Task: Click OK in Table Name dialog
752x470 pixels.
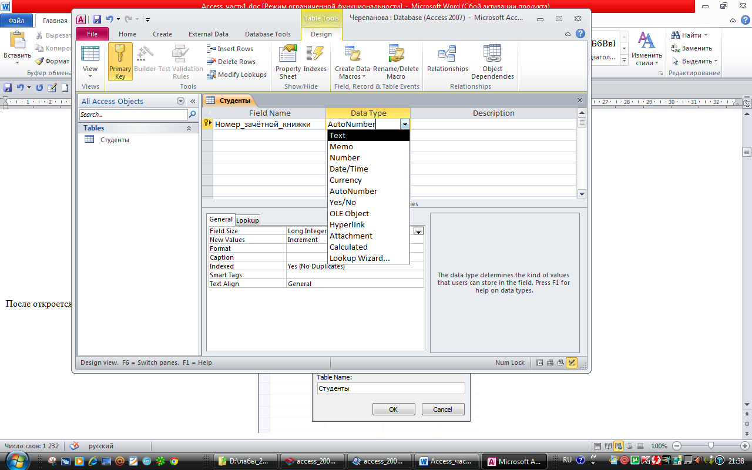Action: pyautogui.click(x=394, y=409)
